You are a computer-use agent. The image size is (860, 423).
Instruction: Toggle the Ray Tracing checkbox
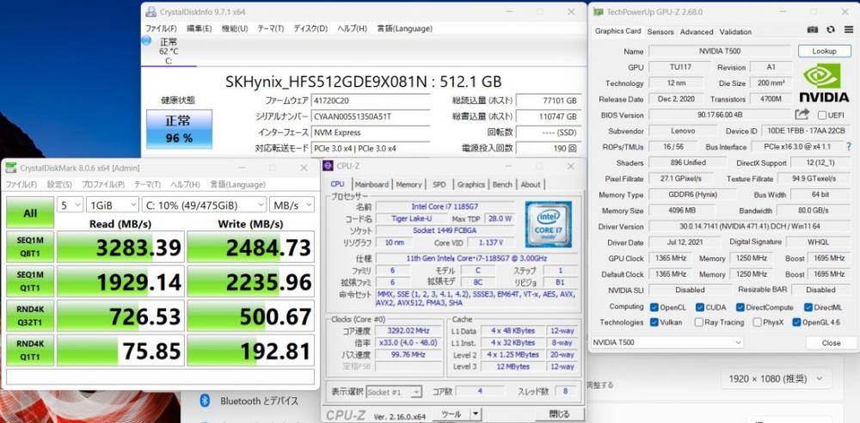click(x=698, y=322)
